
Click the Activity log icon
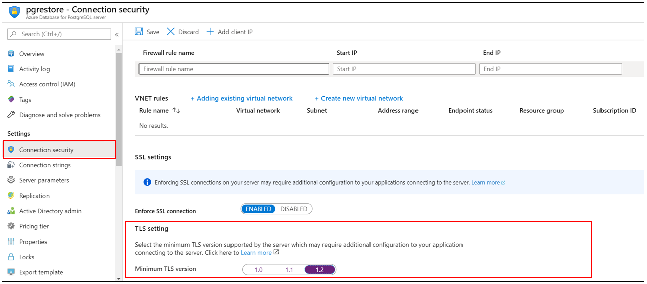pyautogui.click(x=11, y=69)
